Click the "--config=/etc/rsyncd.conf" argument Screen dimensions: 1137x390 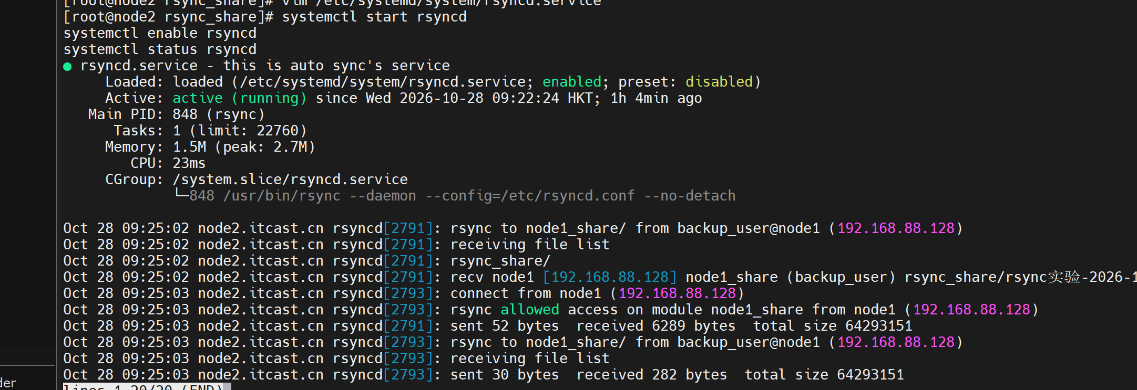point(530,196)
